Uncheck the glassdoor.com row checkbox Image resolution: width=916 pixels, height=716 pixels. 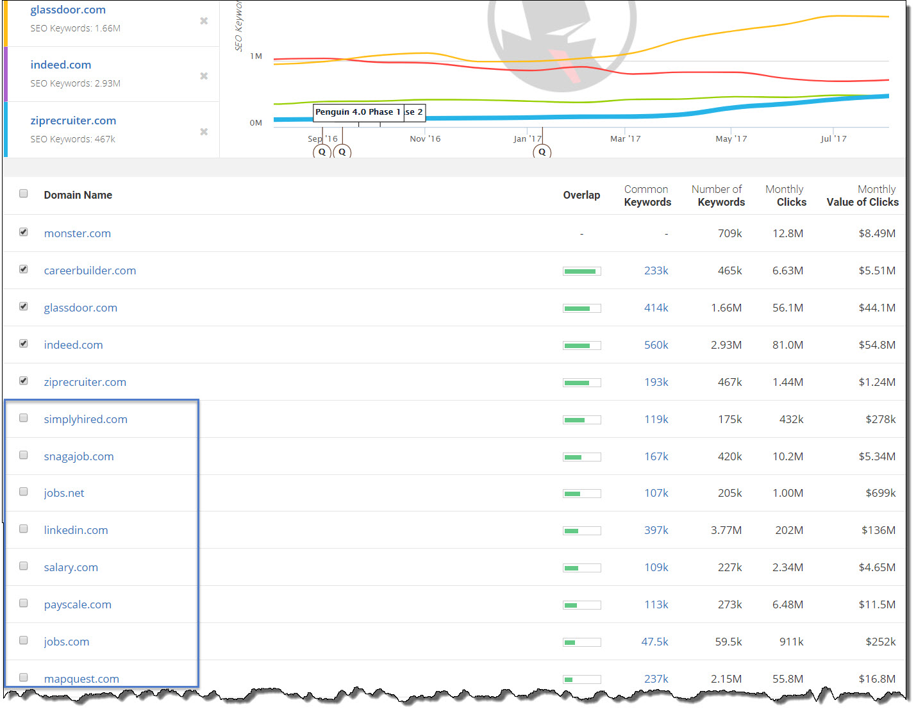click(24, 306)
